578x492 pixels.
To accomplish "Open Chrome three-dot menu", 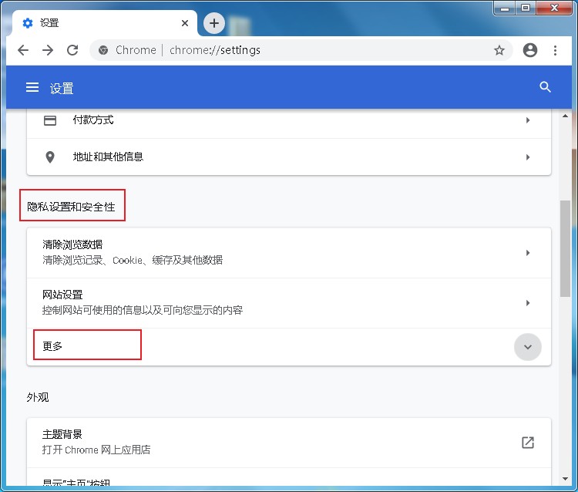I will [555, 50].
